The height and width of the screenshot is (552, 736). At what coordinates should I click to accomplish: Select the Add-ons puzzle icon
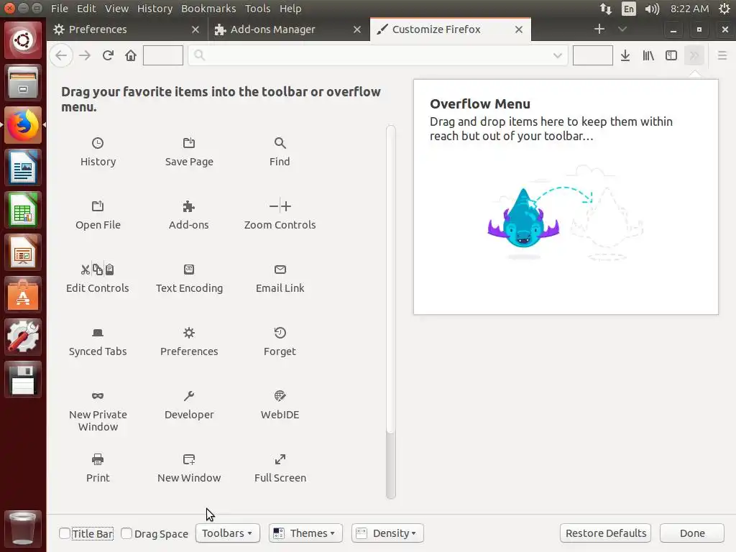(189, 206)
